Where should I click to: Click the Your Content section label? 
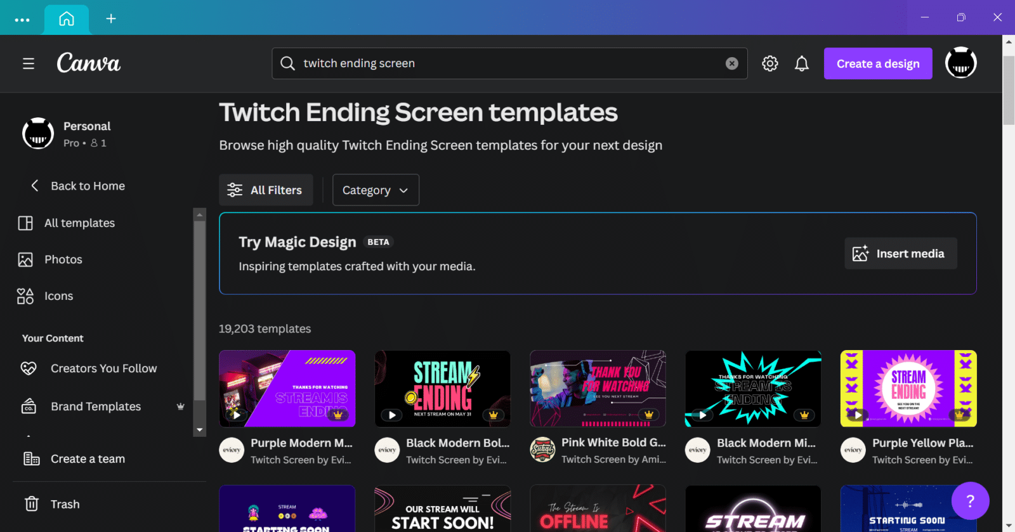tap(53, 338)
